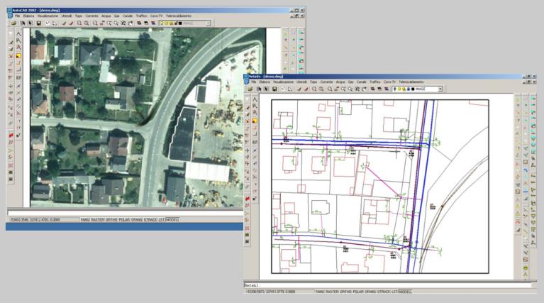Select highlighted yellow tool in front window's left toolbar
Screen dimensions: 544x303
[x=255, y=120]
